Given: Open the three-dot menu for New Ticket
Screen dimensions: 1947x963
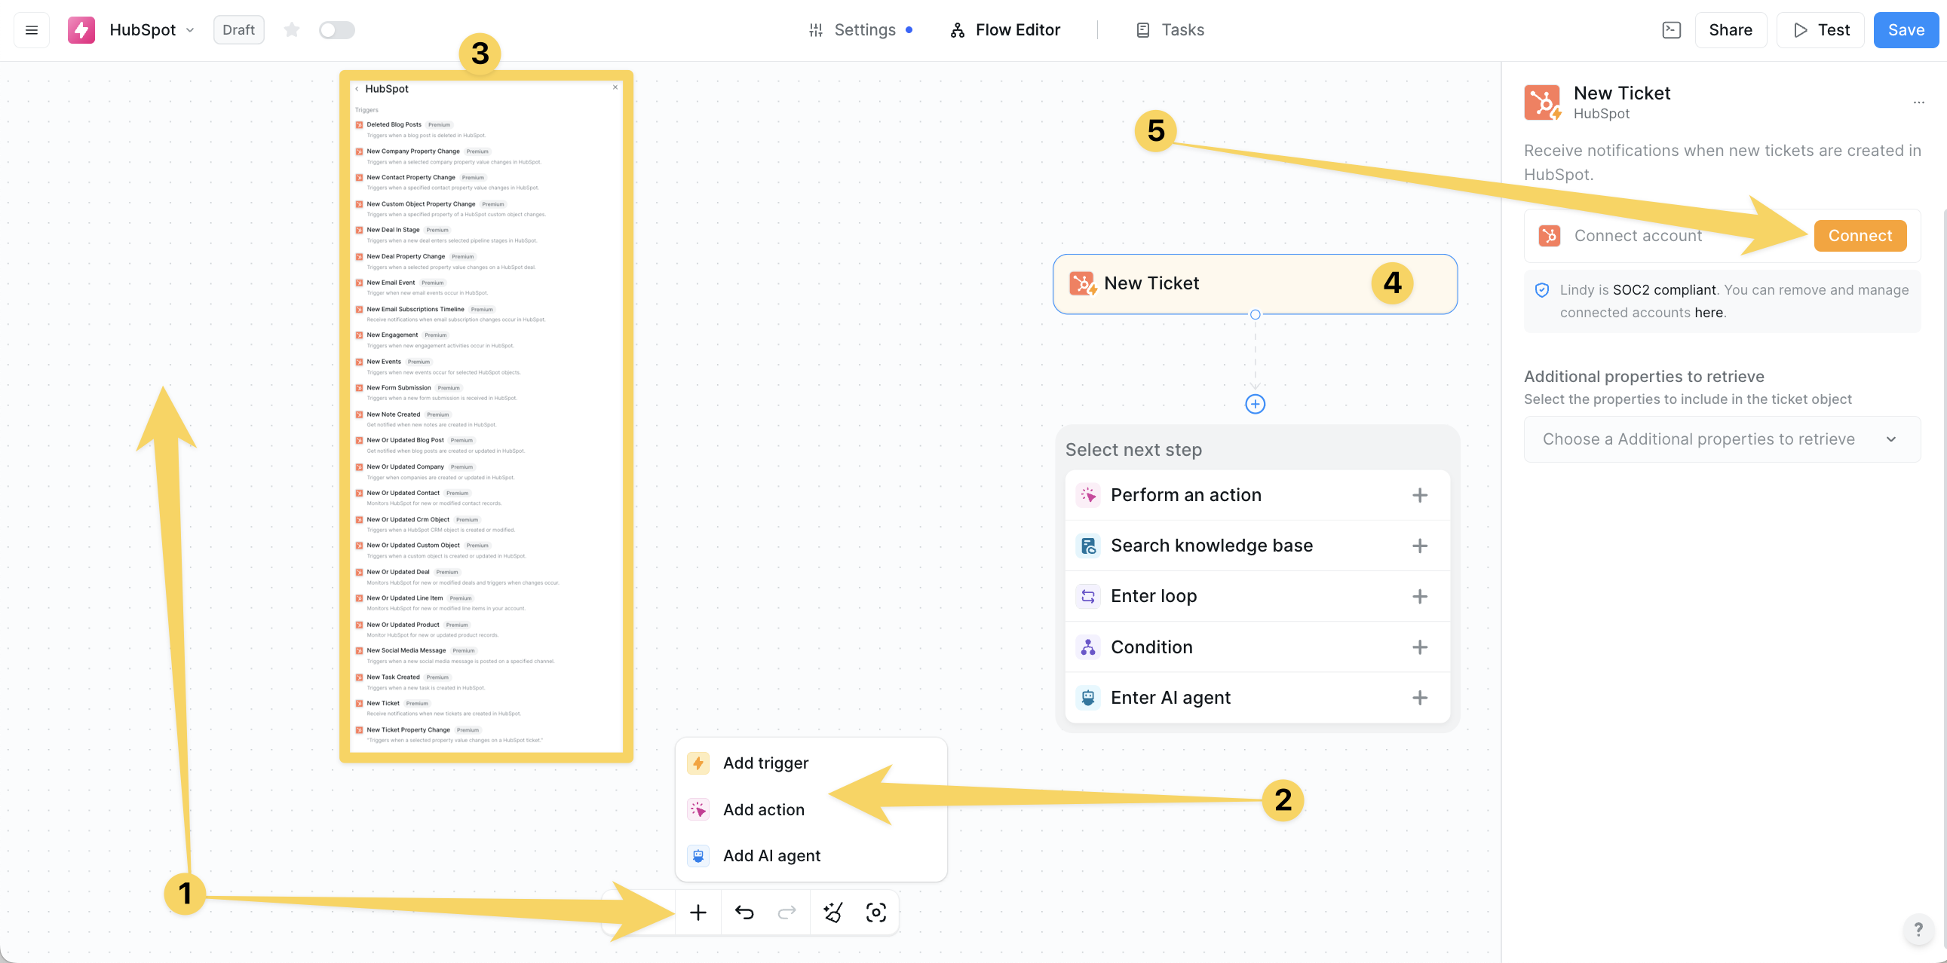Looking at the screenshot, I should point(1918,102).
